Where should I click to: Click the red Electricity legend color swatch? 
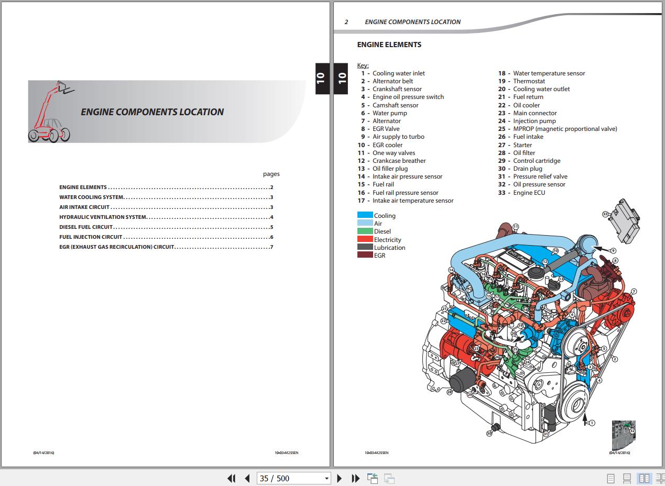[x=365, y=239]
